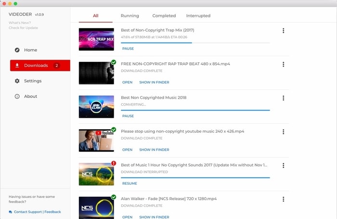This screenshot has width=337, height=219.
Task: Switch to the Running tab
Action: coord(130,16)
